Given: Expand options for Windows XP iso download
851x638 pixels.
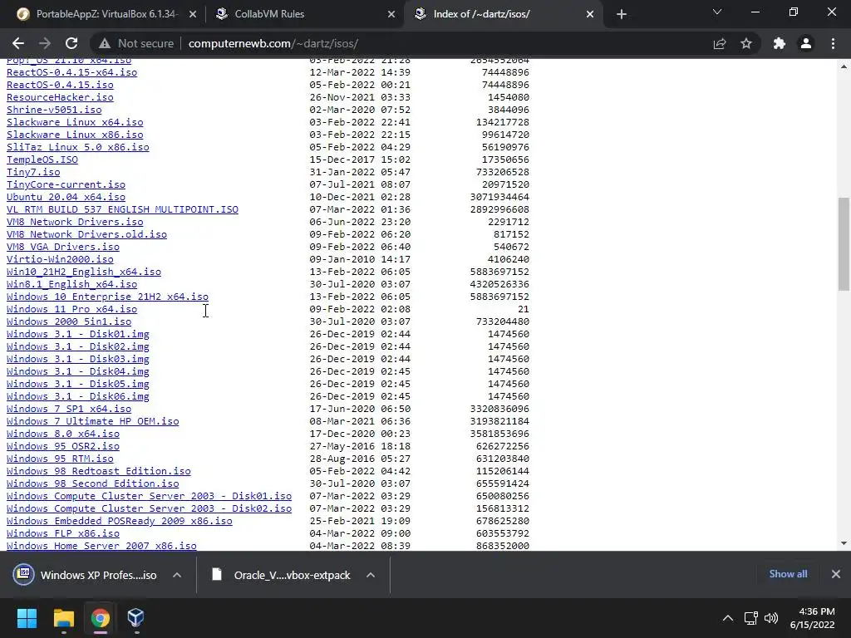Looking at the screenshot, I should 177,575.
